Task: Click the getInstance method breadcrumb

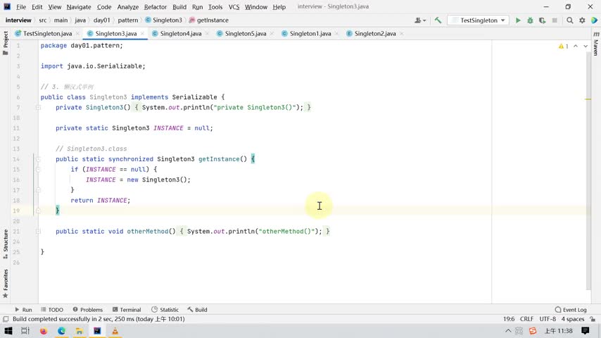Action: [x=209, y=20]
